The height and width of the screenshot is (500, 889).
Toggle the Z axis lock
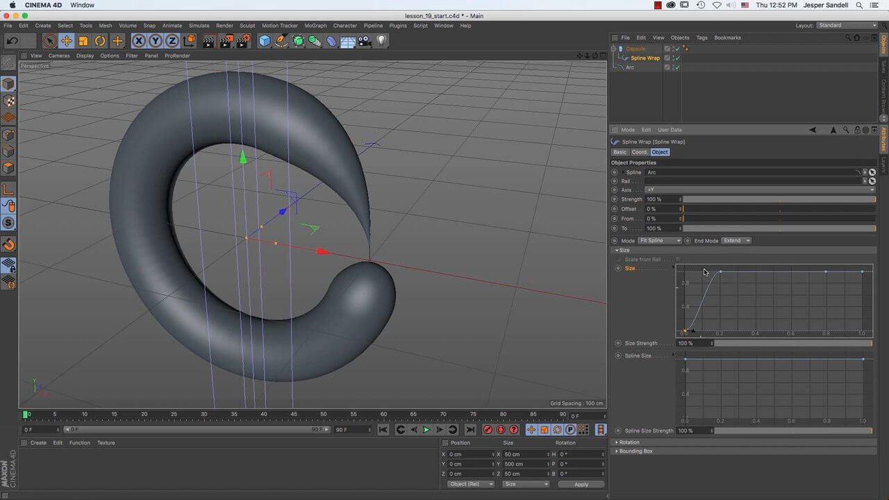coord(172,41)
